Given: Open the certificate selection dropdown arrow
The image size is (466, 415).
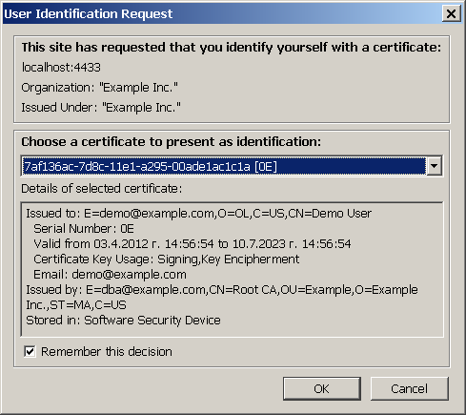Looking at the screenshot, I should pyautogui.click(x=435, y=166).
